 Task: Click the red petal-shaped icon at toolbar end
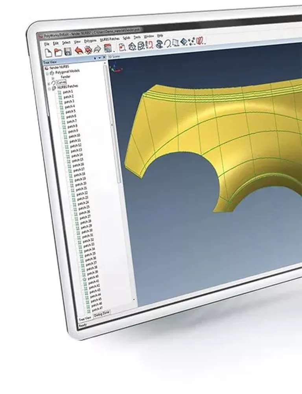200,41
